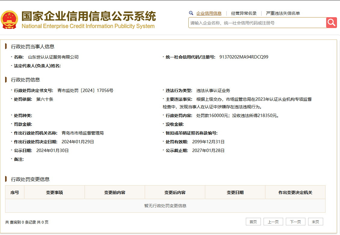Select the 经营异常名录 tab
Screen dimensions: 340x235
(244, 13)
